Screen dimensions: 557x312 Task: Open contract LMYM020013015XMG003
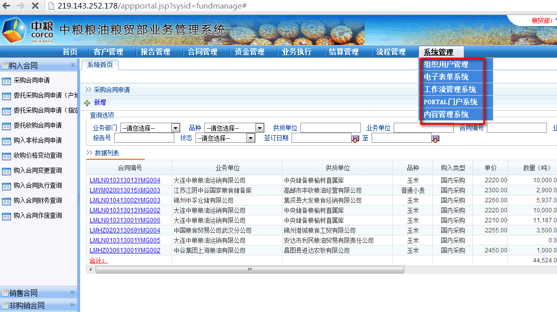click(125, 190)
